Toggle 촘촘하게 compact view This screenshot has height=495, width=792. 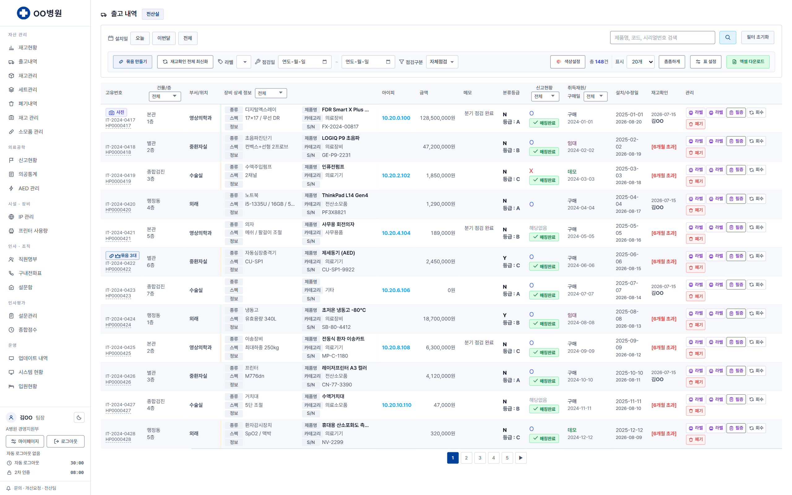[x=672, y=62]
